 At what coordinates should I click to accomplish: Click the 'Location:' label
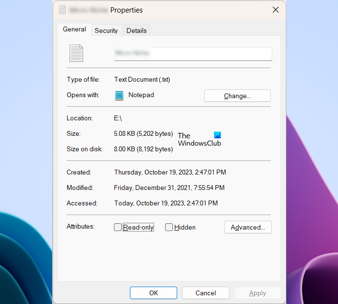click(x=80, y=118)
